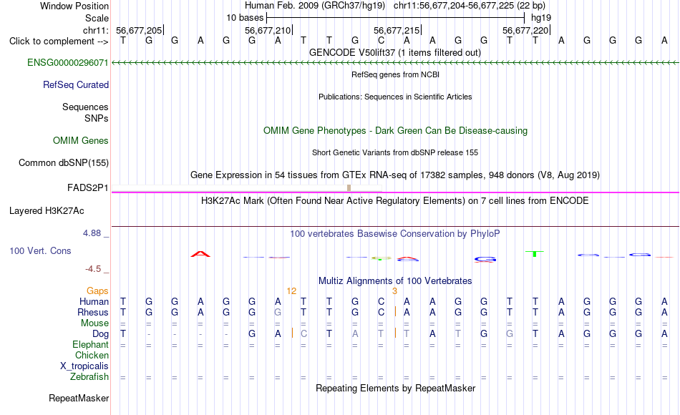Screen dimensions: 680x415
Task: Open the OMIM Genes track label
Action: pos(81,140)
